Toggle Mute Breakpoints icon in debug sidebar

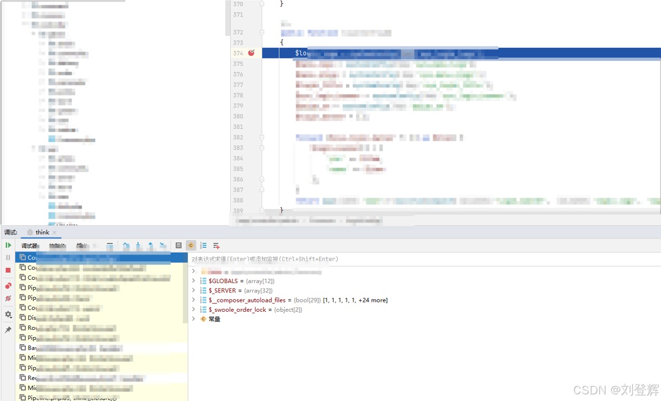coord(8,299)
